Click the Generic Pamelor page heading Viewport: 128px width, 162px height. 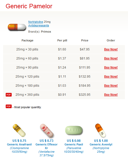[x=29, y=6]
